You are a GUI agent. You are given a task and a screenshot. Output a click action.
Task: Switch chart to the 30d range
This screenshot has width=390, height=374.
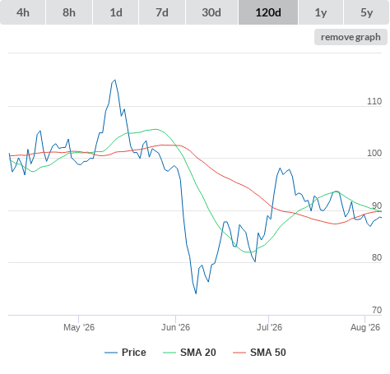(x=211, y=12)
